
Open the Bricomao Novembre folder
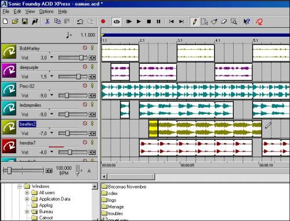(124, 187)
